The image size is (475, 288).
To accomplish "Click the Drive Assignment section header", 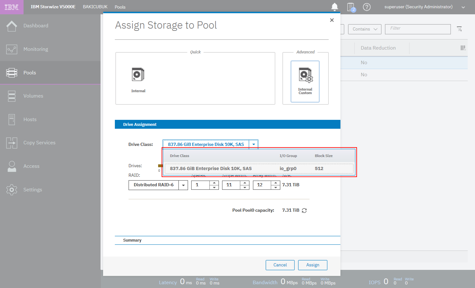I will [227, 124].
